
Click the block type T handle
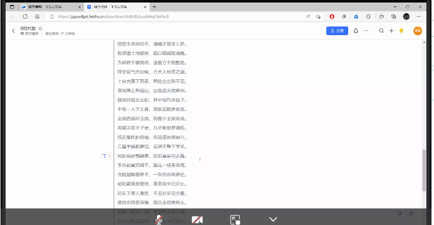click(104, 156)
